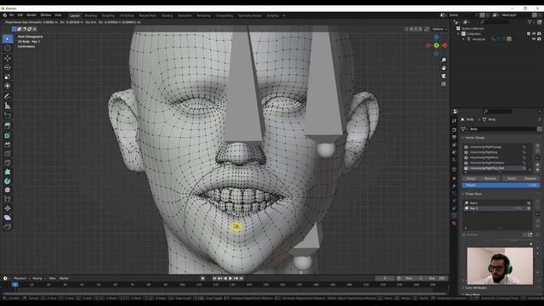Click the viewport zoom magnifier icon
Screen dimensions: 544x306
pyautogui.click(x=444, y=60)
